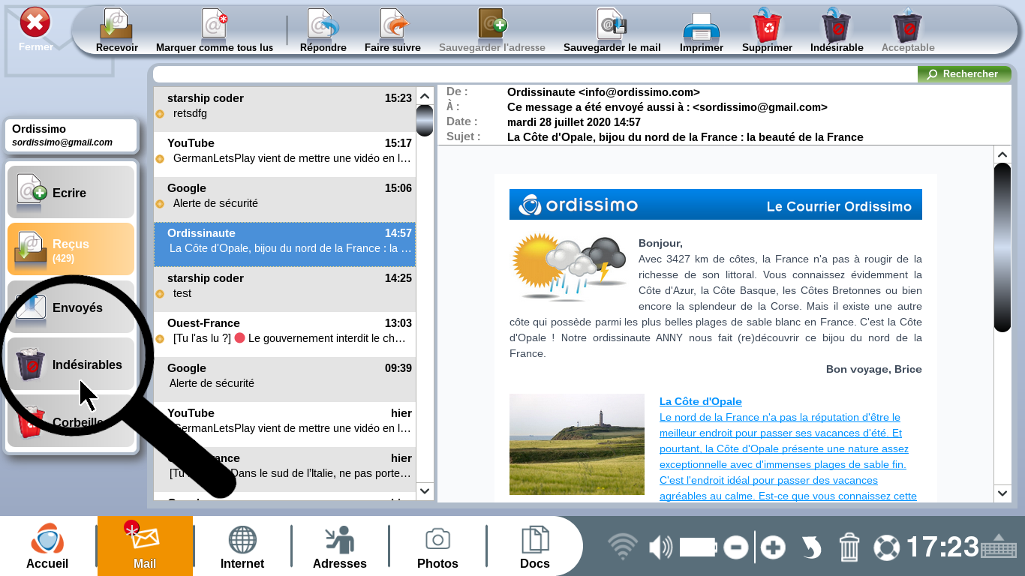Image resolution: width=1025 pixels, height=576 pixels.
Task: Click the account name Ordissimo box
Action: (71, 135)
